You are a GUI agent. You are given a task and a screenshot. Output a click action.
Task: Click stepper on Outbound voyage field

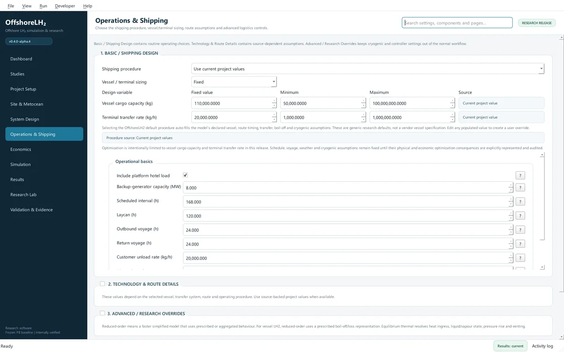(x=511, y=230)
